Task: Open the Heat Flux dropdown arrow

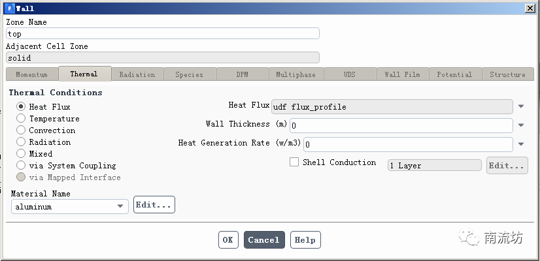Action: [521, 106]
